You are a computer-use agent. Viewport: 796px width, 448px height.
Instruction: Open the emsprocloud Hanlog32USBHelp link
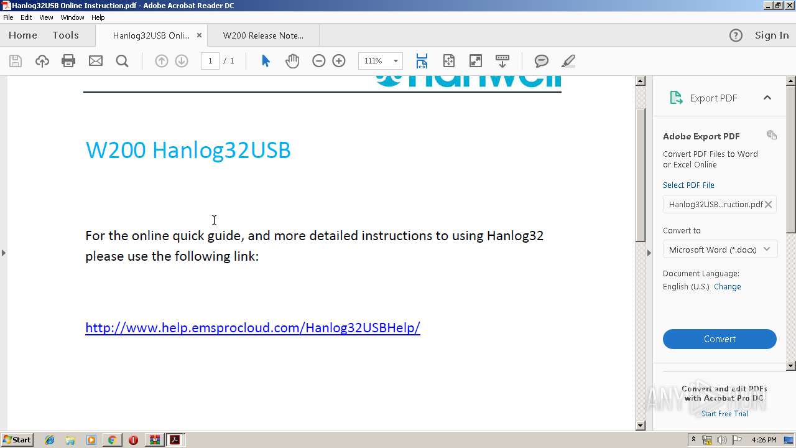[252, 327]
